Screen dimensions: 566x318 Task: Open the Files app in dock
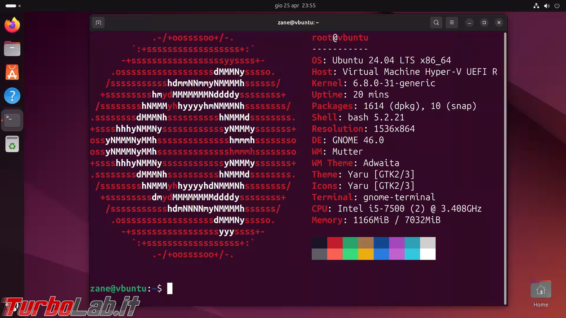tap(12, 49)
